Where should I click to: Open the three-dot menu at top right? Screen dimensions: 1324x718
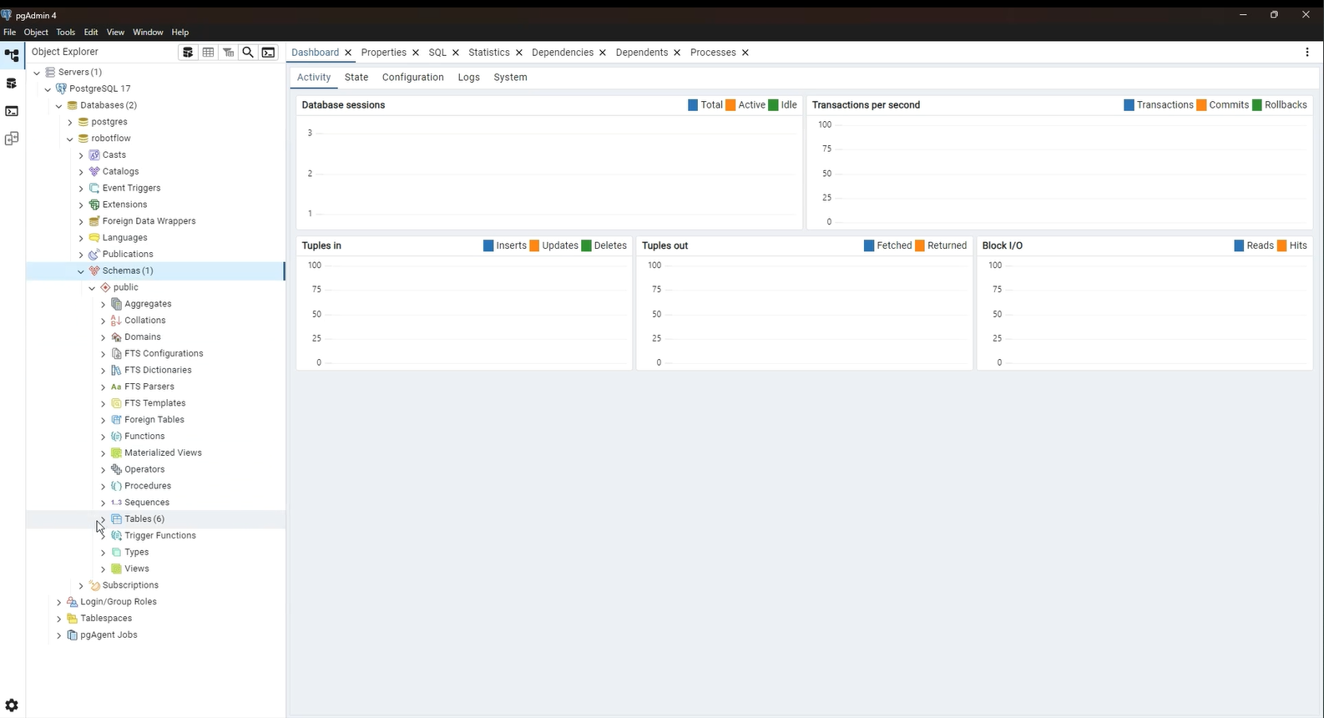click(1306, 52)
